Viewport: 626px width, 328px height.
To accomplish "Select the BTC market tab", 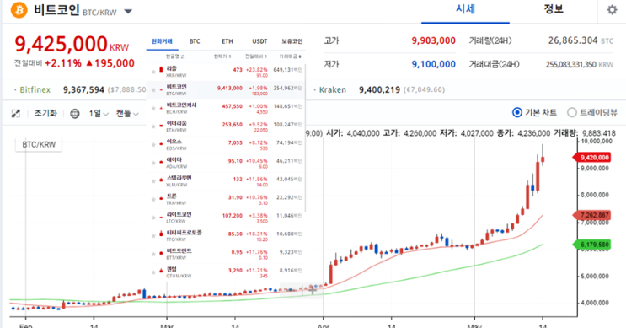I will pyautogui.click(x=195, y=41).
